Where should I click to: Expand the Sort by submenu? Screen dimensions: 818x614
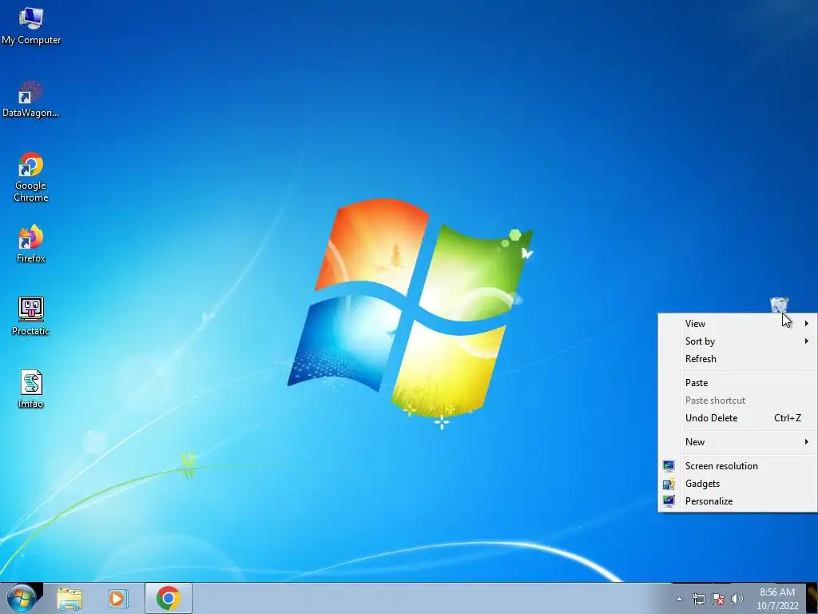(737, 341)
